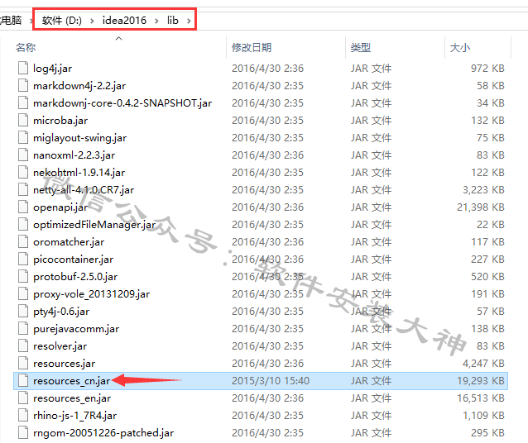Click the protobuf-2.5.0.jar file icon

(23, 277)
